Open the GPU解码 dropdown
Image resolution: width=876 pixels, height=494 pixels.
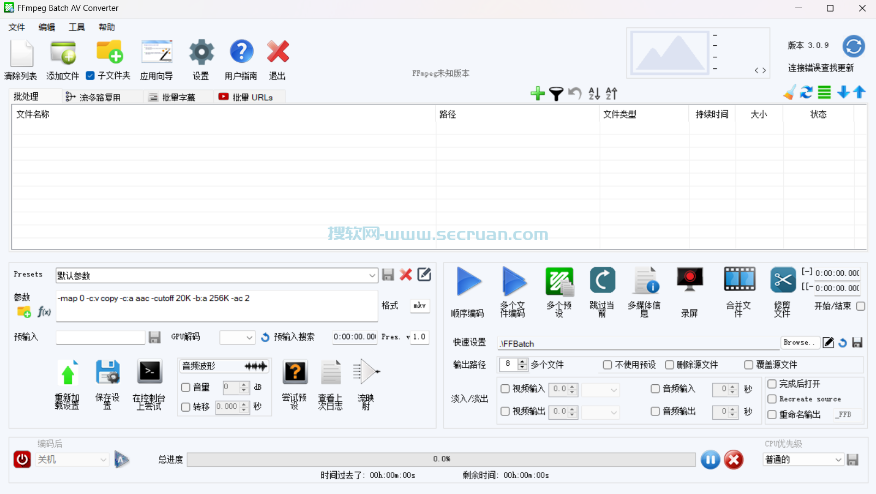click(237, 337)
